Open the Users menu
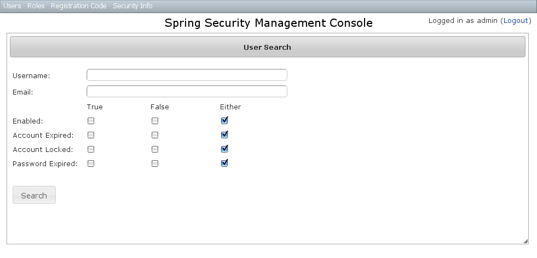This screenshot has width=537, height=258. point(12,6)
